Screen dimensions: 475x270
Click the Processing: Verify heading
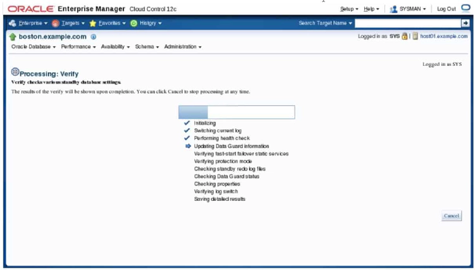click(x=49, y=74)
